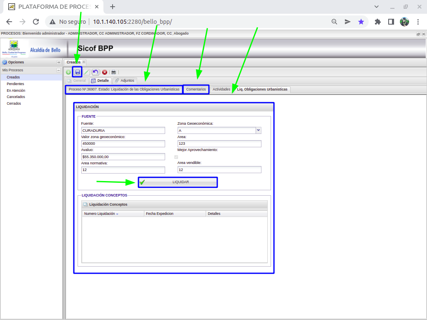Viewport: 427px width, 320px height.
Task: Open En Atención processes
Action: 16,91
